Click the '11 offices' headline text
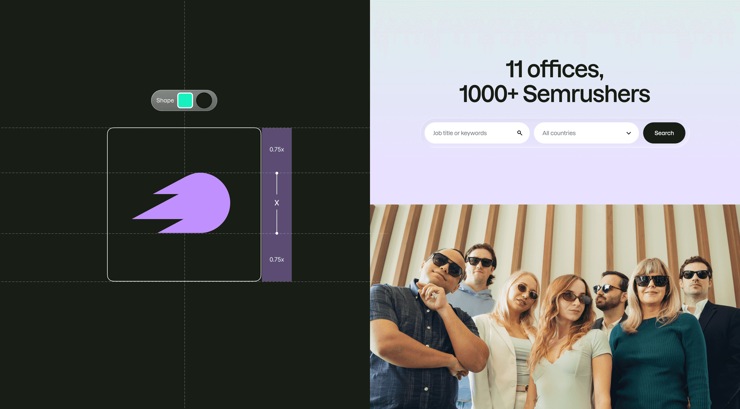This screenshot has height=409, width=740. (x=555, y=69)
